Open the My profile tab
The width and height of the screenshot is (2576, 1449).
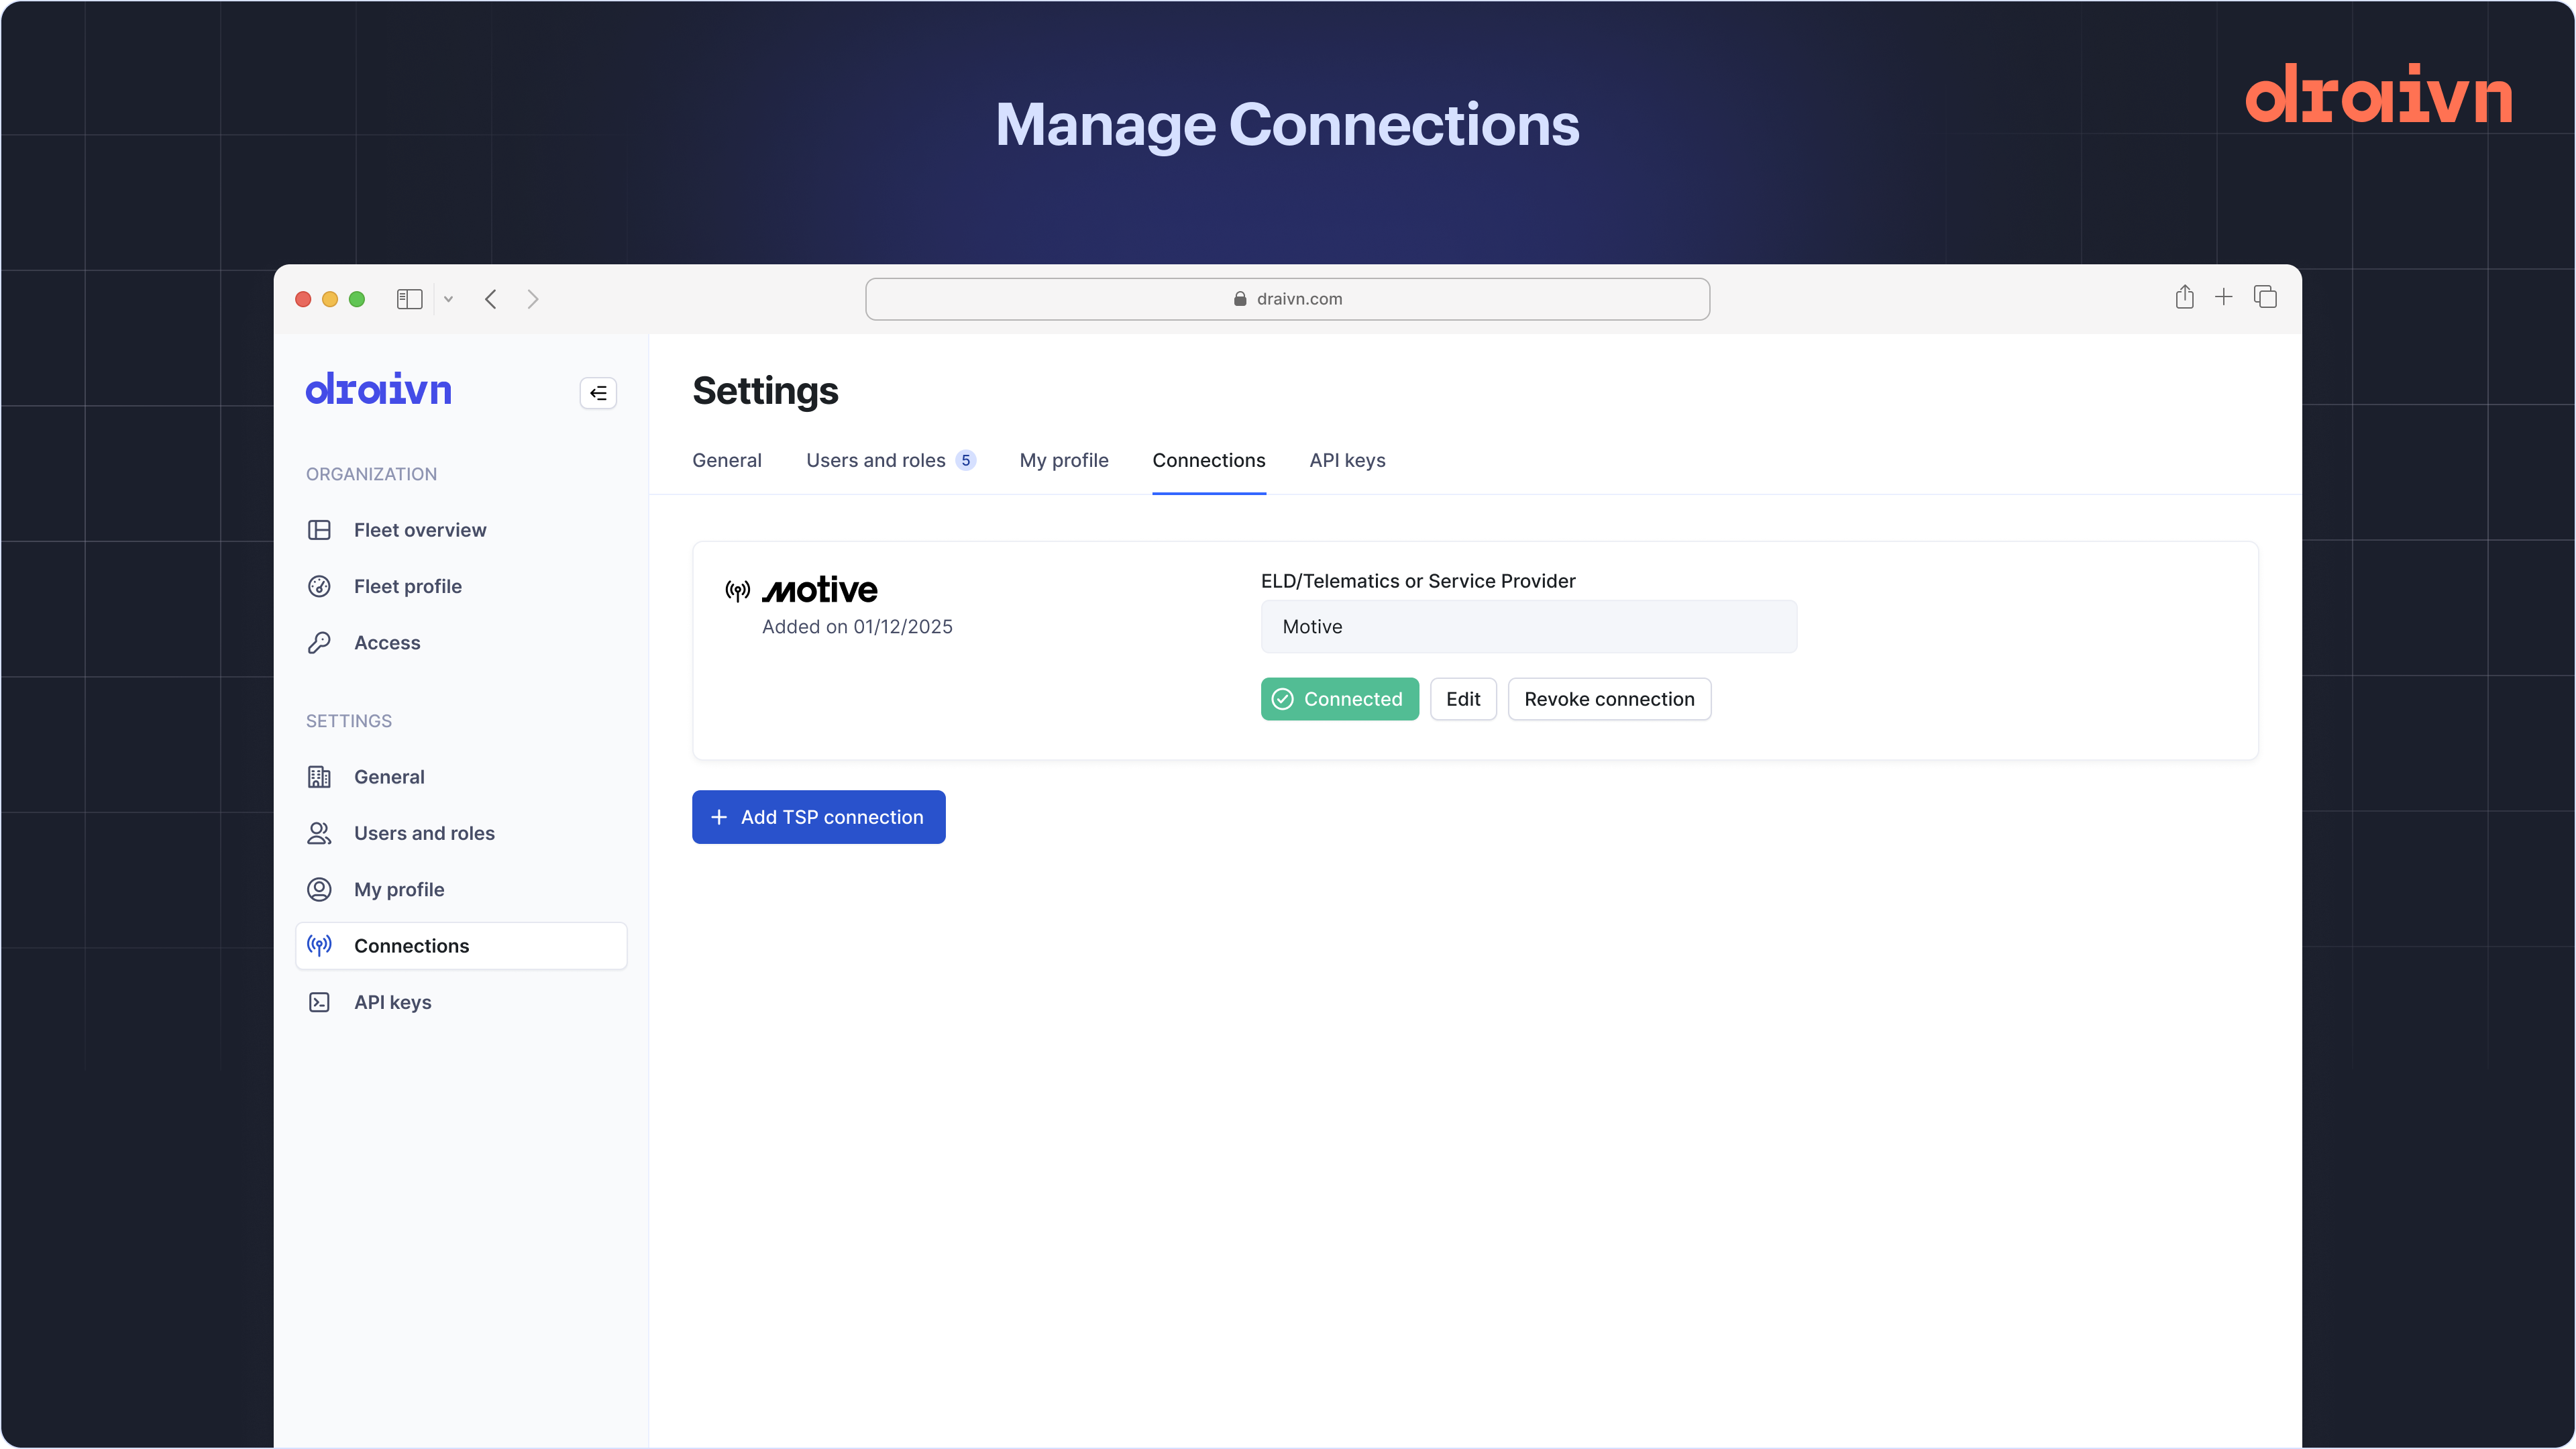pos(1063,460)
